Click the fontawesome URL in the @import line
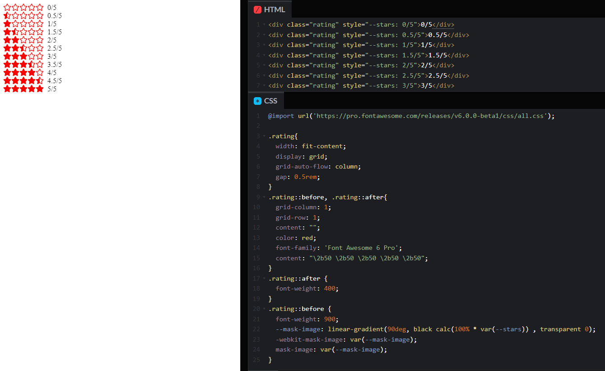The image size is (605, 371). [430, 116]
